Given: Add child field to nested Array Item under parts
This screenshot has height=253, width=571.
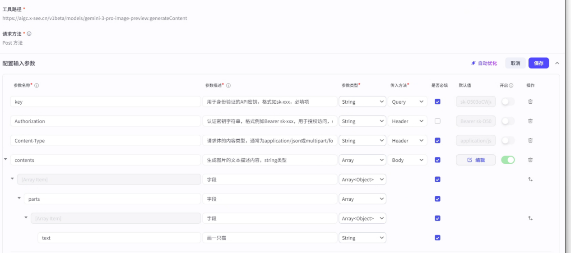Looking at the screenshot, I should pos(530,218).
